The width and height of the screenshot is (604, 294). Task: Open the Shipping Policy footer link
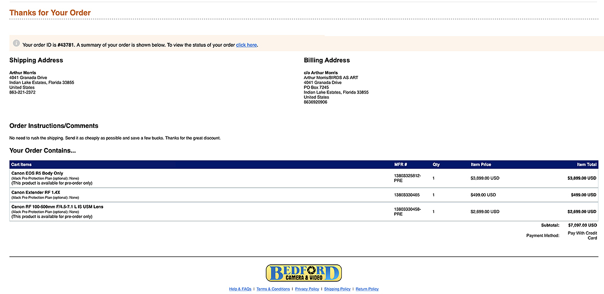pos(337,289)
